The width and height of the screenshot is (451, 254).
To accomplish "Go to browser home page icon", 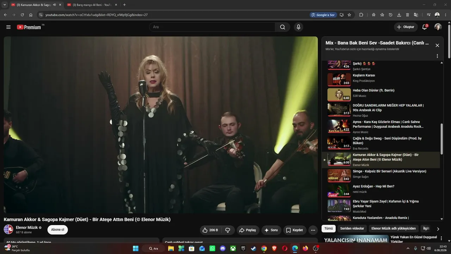I will 31,15.
